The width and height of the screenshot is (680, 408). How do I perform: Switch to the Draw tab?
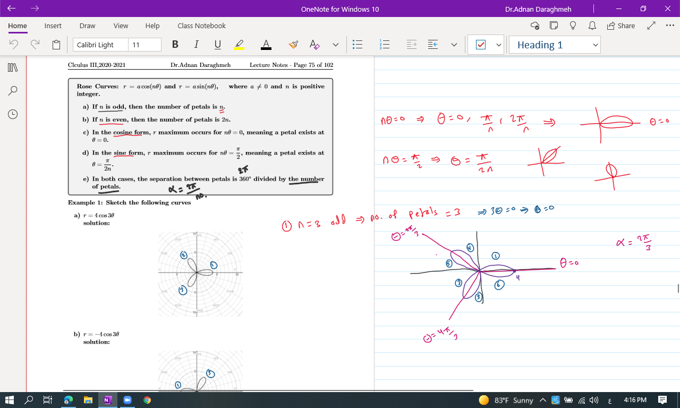click(x=87, y=25)
